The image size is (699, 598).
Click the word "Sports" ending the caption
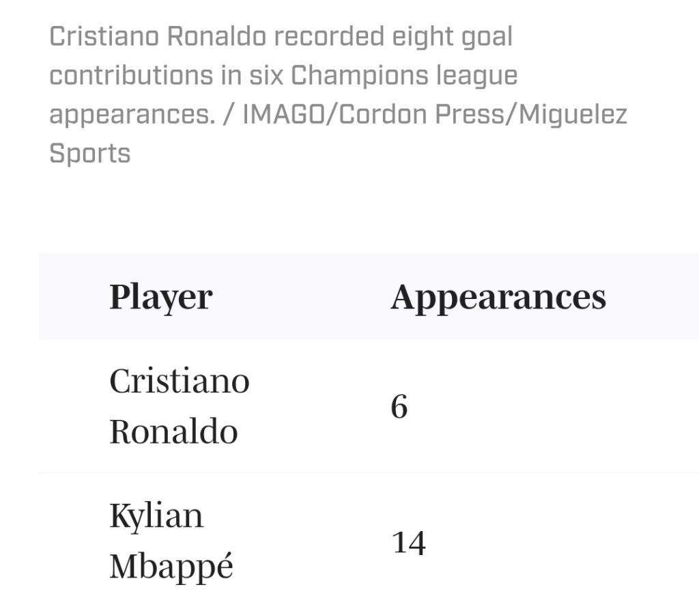pos(89,153)
